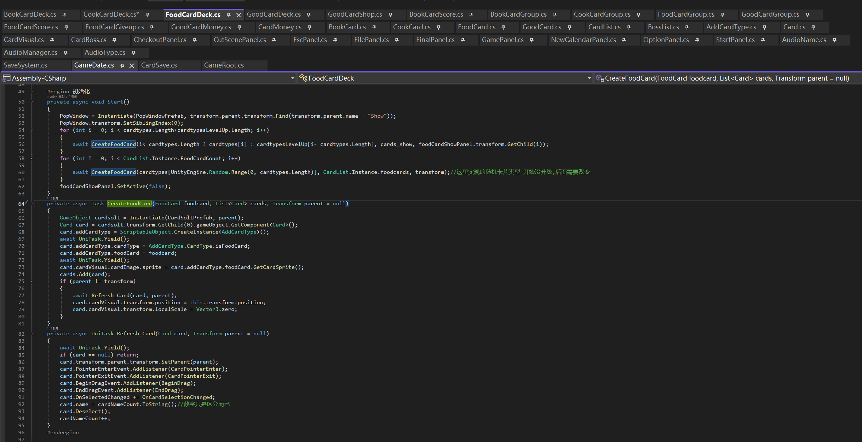Click the pin icon on BookCardDeck.cs tab
The height and width of the screenshot is (442, 862).
64,14
